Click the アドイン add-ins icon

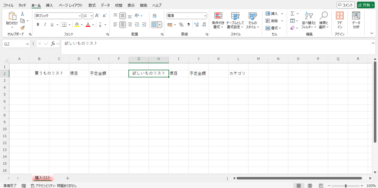(x=340, y=20)
